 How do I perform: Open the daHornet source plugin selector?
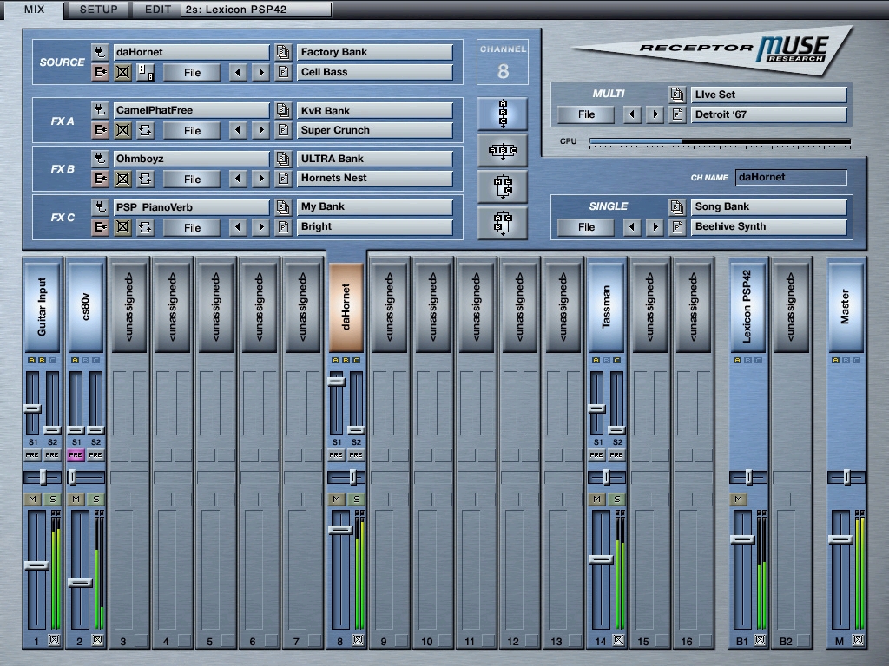point(191,52)
